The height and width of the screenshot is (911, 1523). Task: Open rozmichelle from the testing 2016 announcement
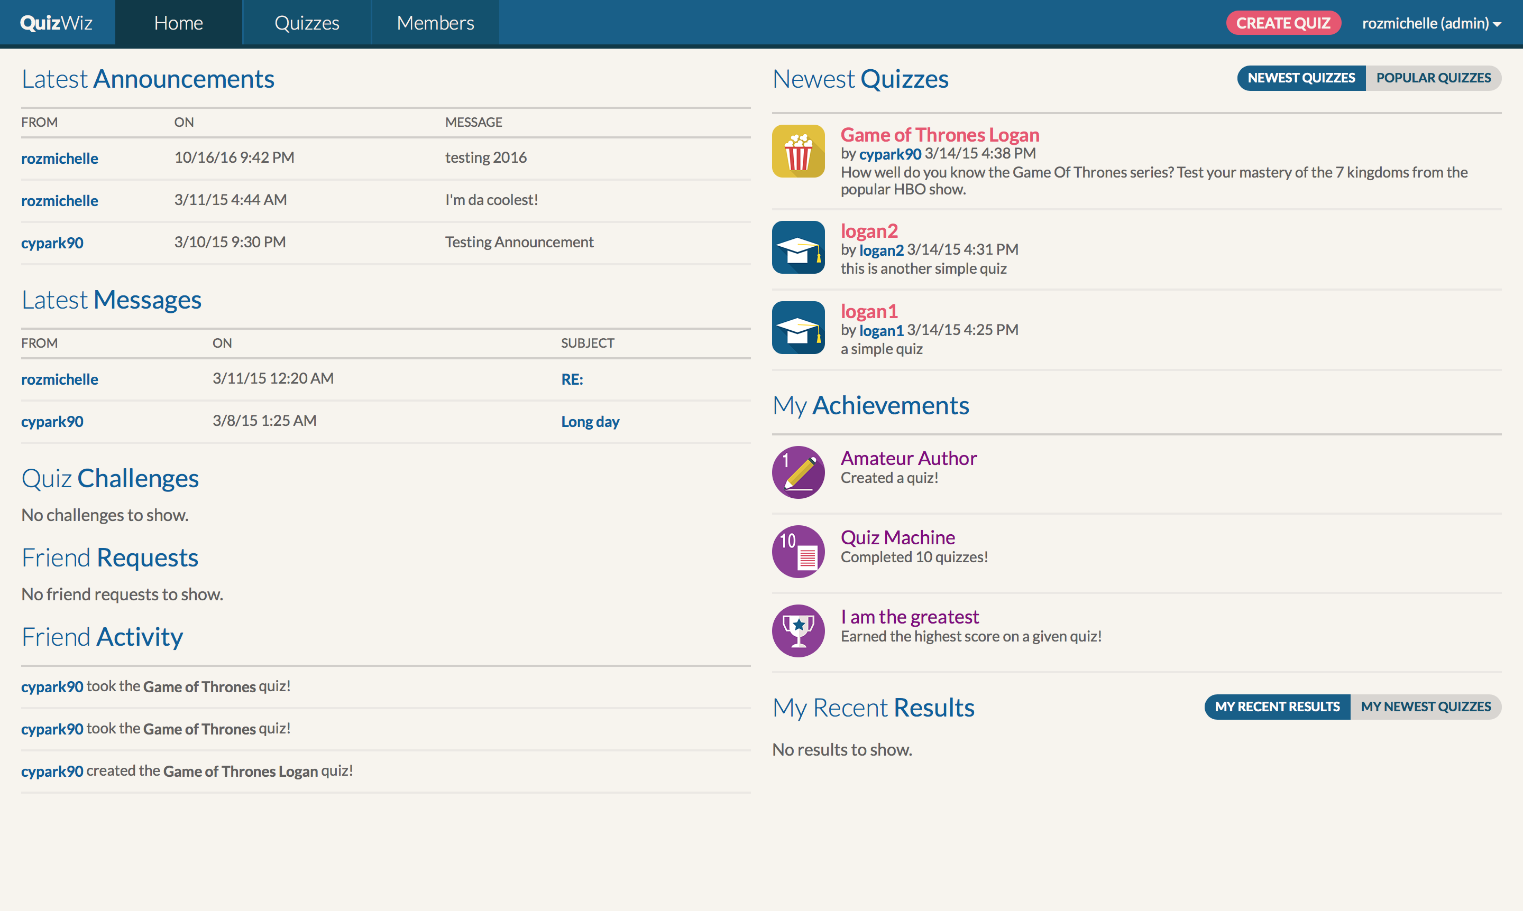[x=60, y=159]
